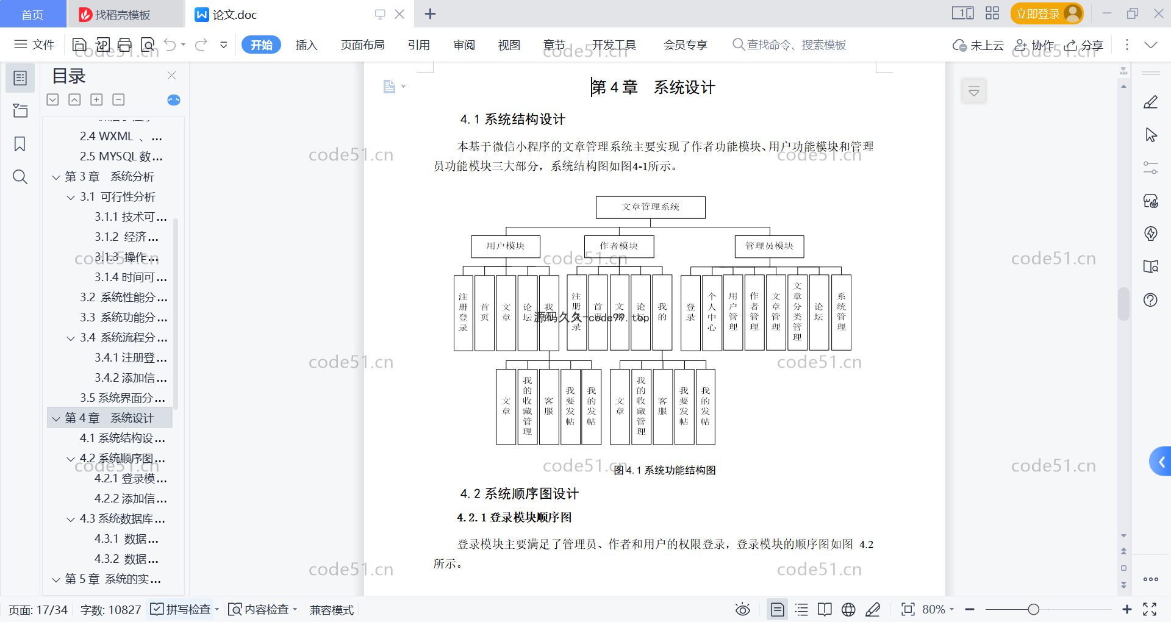
Task: Select the arrow selection tool on right sidebar
Action: (x=1151, y=135)
